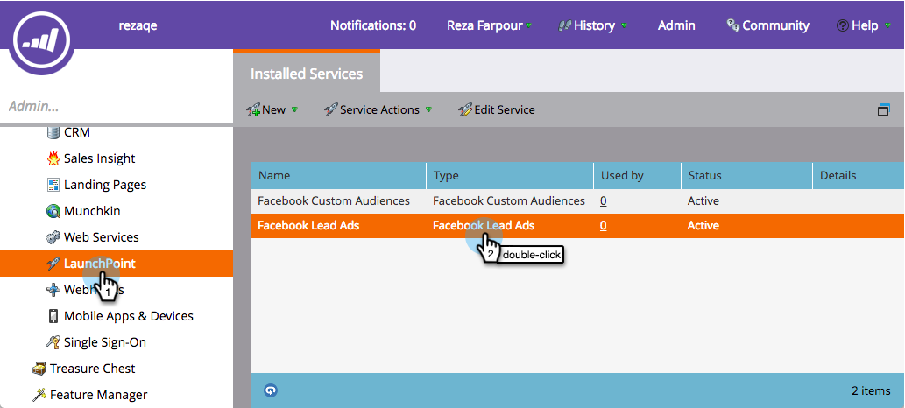Open the New dropdown arrow
Image resolution: width=905 pixels, height=408 pixels.
tap(294, 109)
